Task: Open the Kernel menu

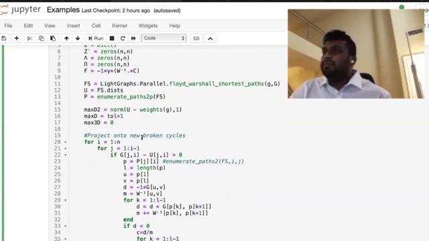Action: [119, 25]
